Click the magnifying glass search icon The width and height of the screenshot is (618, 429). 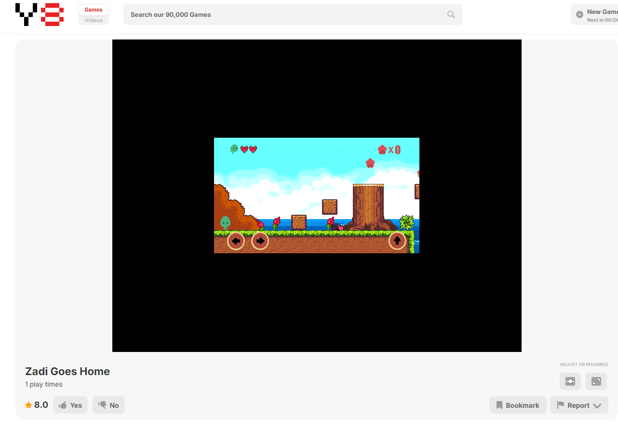(451, 14)
